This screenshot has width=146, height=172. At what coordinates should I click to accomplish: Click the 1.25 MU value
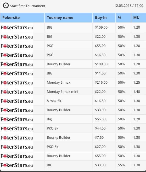[x=137, y=83]
